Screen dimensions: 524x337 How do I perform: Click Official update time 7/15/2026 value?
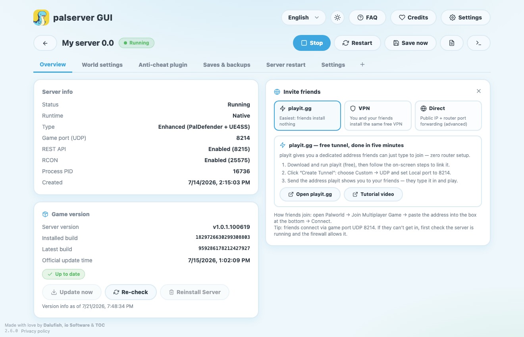coord(219,260)
